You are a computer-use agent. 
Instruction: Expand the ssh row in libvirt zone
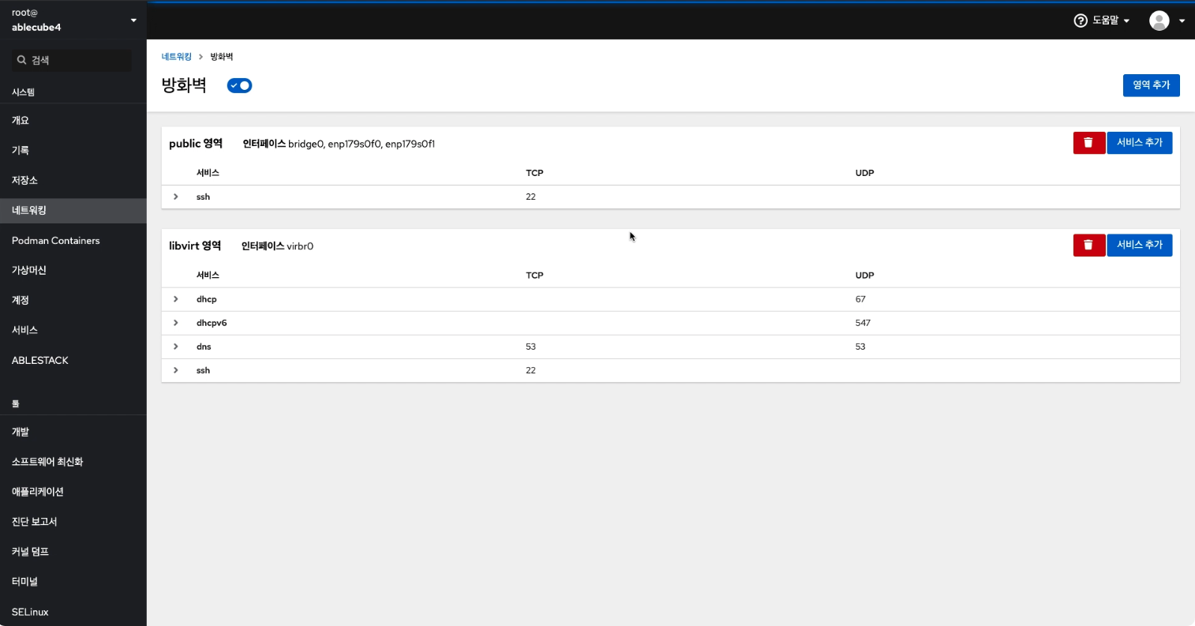pyautogui.click(x=176, y=370)
